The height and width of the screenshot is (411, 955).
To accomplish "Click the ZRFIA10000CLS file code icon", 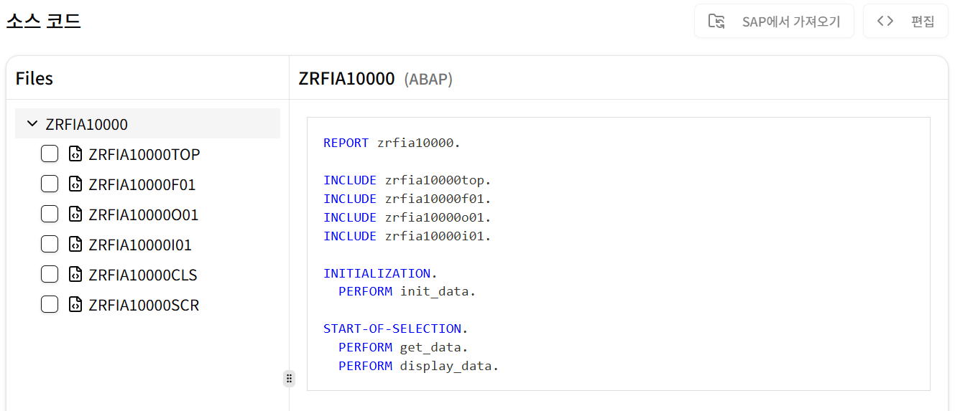I will click(x=75, y=275).
